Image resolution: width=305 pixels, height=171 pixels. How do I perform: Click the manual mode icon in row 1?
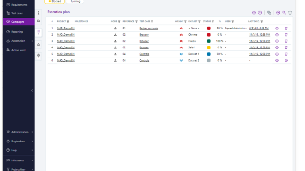coord(115,28)
